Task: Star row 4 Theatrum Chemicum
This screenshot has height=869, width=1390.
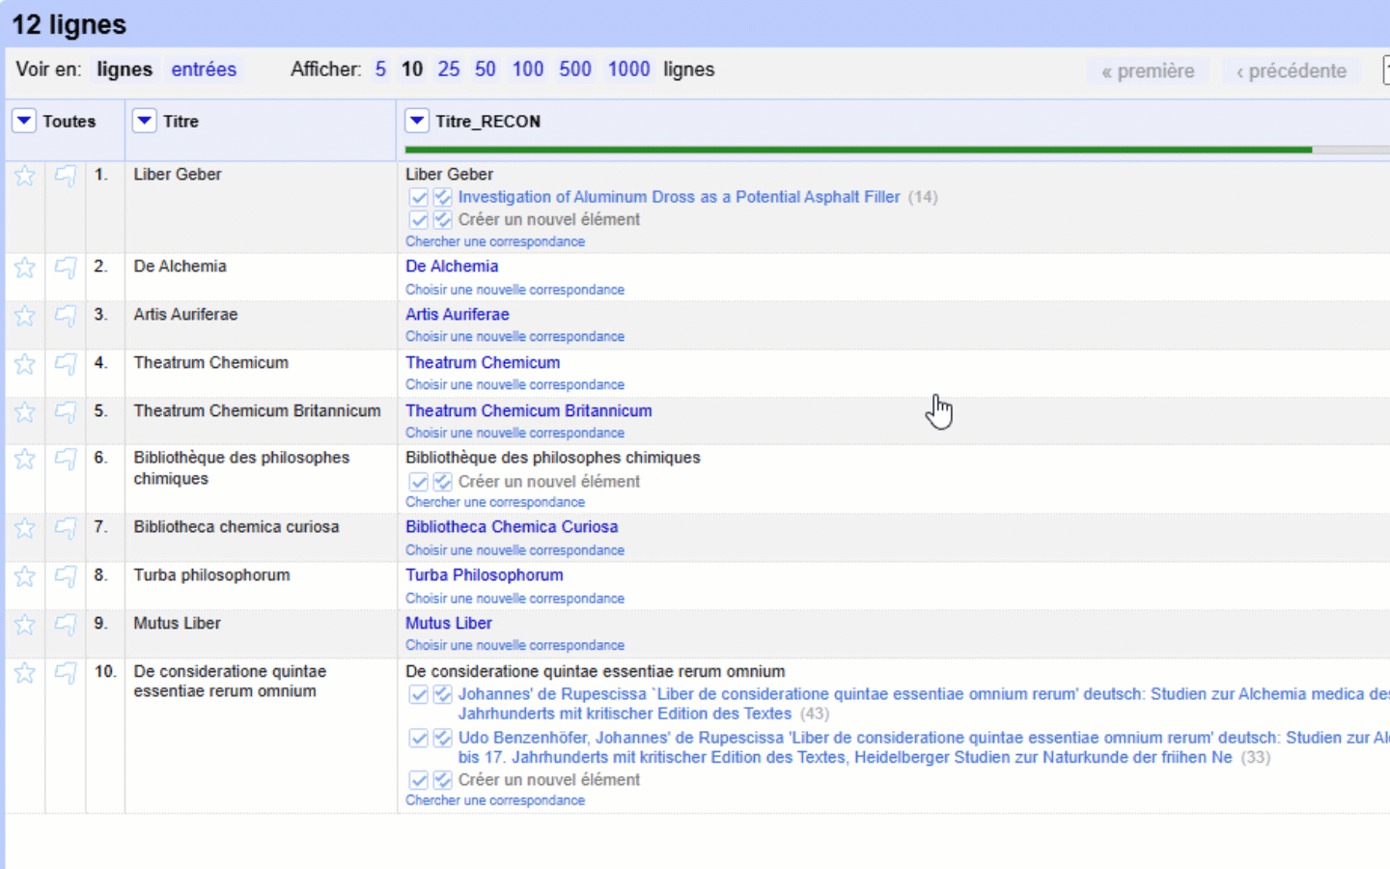Action: pos(25,364)
